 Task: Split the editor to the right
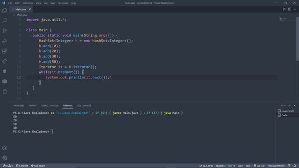click(290, 9)
